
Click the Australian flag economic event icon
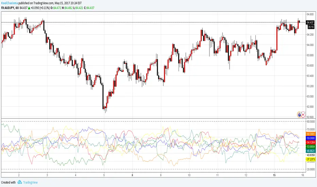299,114
